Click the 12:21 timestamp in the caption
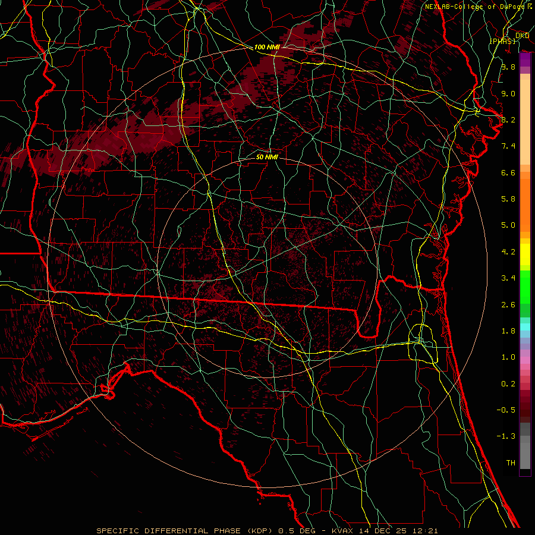This screenshot has height=535, width=535. pyautogui.click(x=426, y=530)
